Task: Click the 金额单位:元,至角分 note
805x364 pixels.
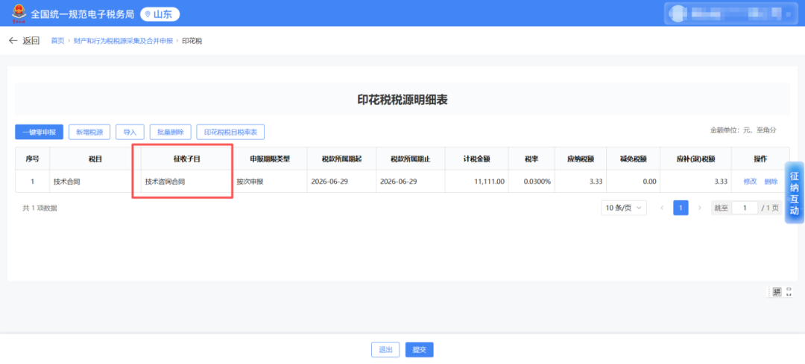Action: click(x=743, y=130)
